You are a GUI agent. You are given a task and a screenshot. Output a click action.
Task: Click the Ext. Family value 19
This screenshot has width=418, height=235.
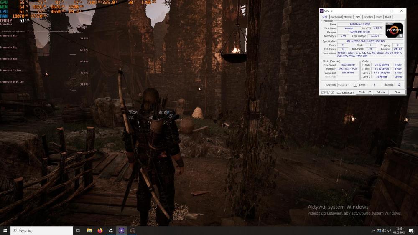click(343, 49)
